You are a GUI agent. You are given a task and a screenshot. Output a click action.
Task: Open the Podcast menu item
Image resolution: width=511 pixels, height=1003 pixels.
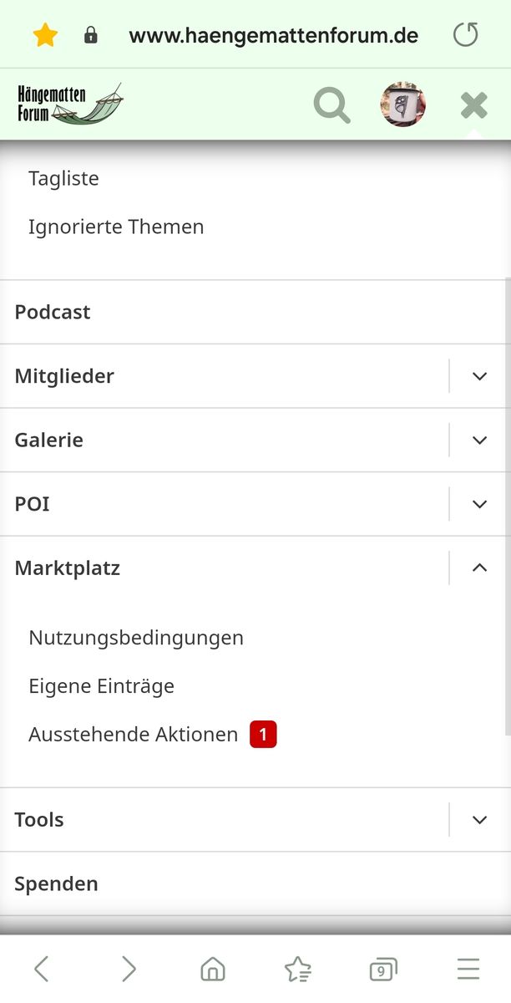(x=53, y=312)
